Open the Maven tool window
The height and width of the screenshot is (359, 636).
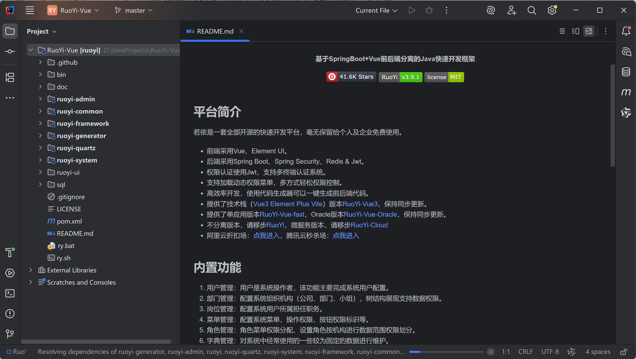(x=626, y=92)
